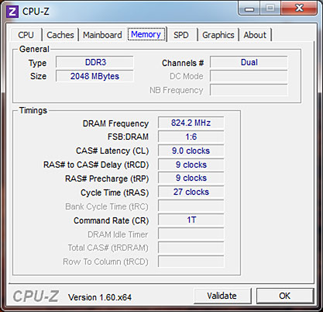The height and width of the screenshot is (312, 323).
Task: Show the About tab
Action: (255, 35)
